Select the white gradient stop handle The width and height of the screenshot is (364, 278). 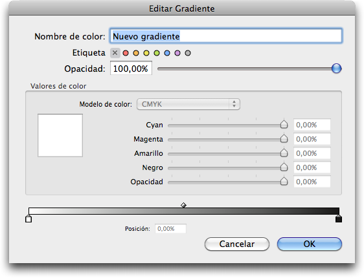(28, 219)
